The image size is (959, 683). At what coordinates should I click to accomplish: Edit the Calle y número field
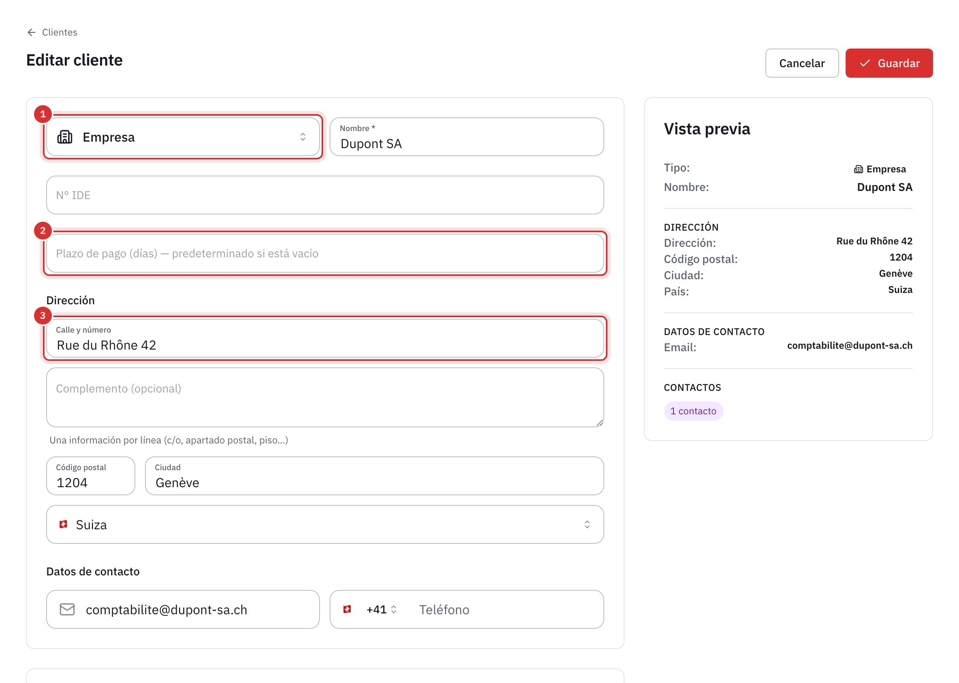point(325,339)
